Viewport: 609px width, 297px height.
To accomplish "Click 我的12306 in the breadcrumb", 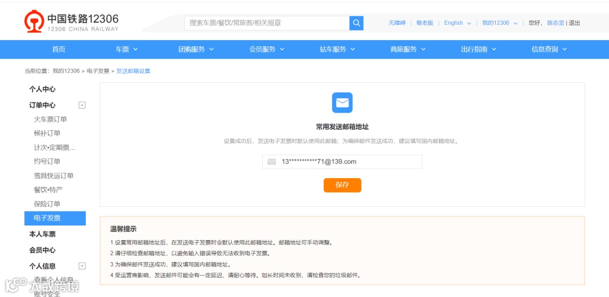I will (x=66, y=71).
